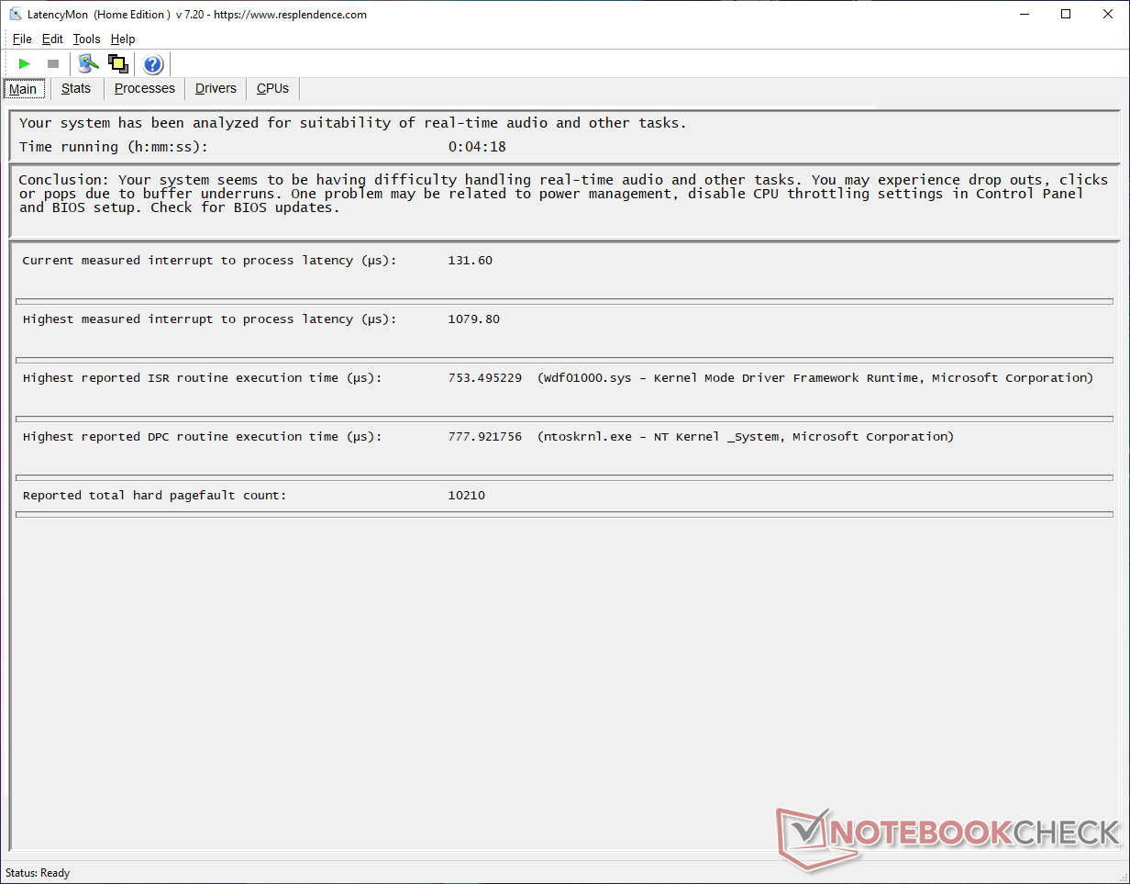
Task: Minimize the LatencyMon window
Action: [1024, 14]
